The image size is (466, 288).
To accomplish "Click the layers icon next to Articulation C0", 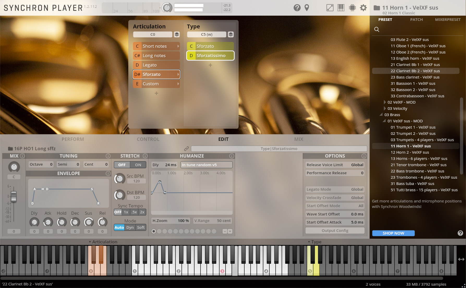I will 177,34.
